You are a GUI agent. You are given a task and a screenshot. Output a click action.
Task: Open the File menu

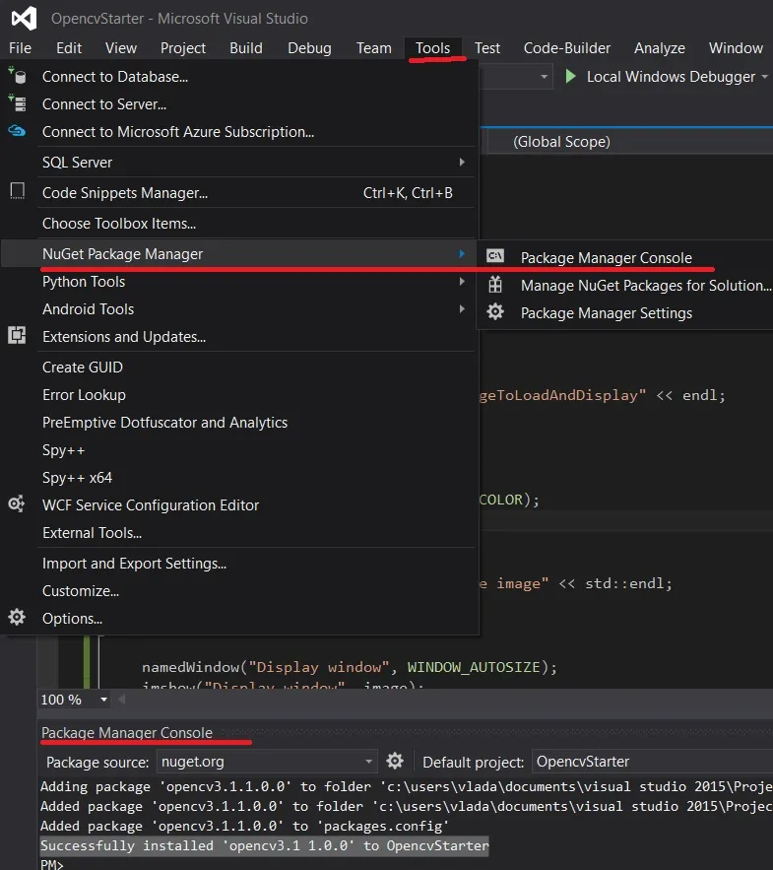click(20, 48)
